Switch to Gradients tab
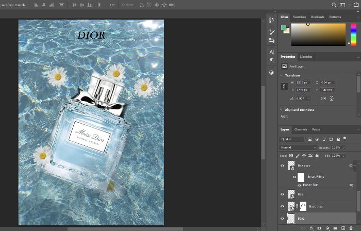 pyautogui.click(x=318, y=17)
